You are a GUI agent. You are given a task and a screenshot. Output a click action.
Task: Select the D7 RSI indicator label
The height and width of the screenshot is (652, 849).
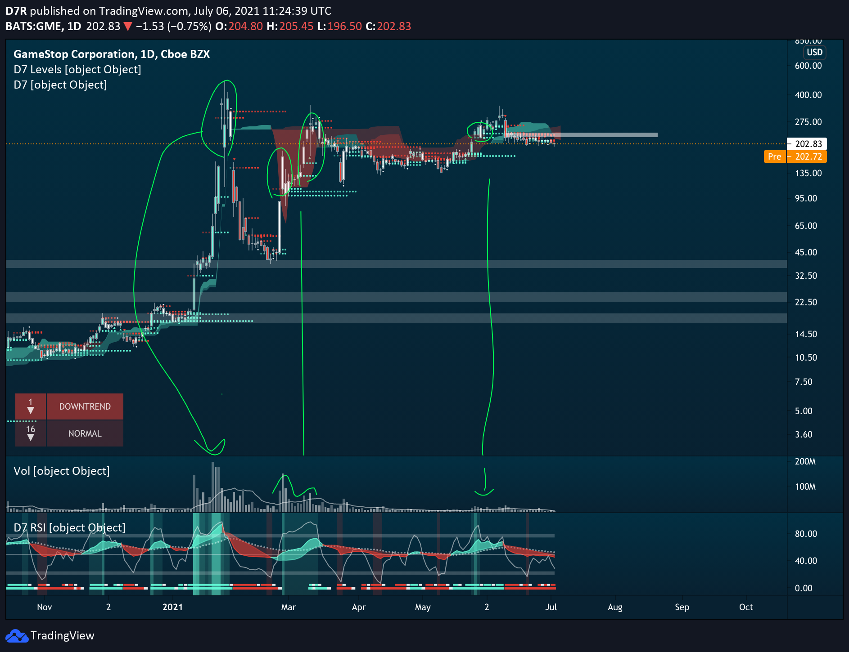pyautogui.click(x=69, y=527)
